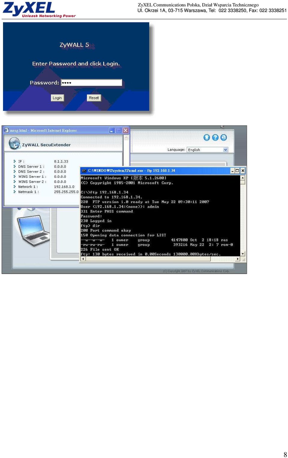Click the 'Connected to 192.168.1.34.' line

(111, 197)
